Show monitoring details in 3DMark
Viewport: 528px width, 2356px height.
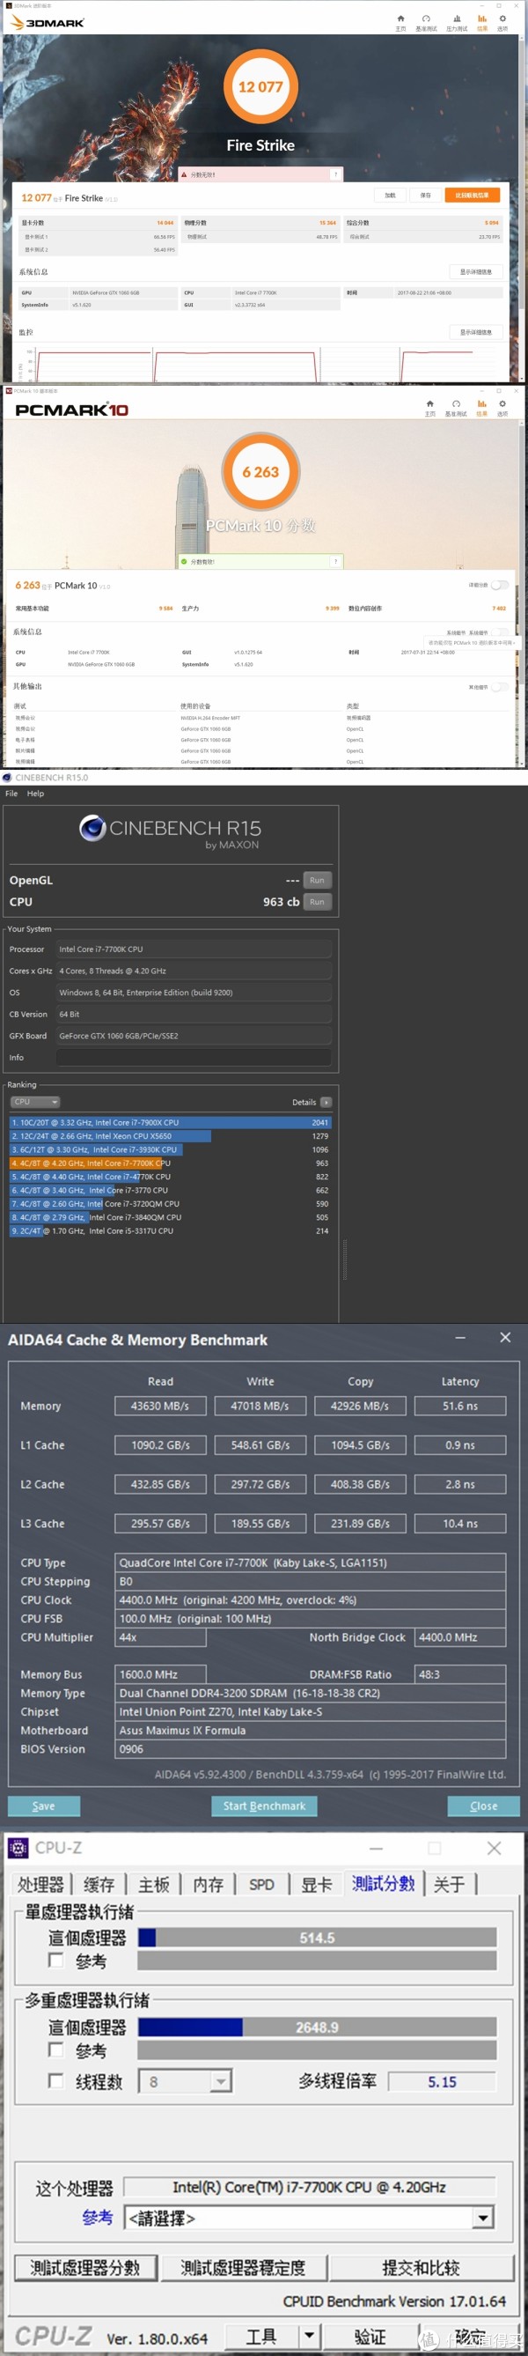(x=476, y=332)
